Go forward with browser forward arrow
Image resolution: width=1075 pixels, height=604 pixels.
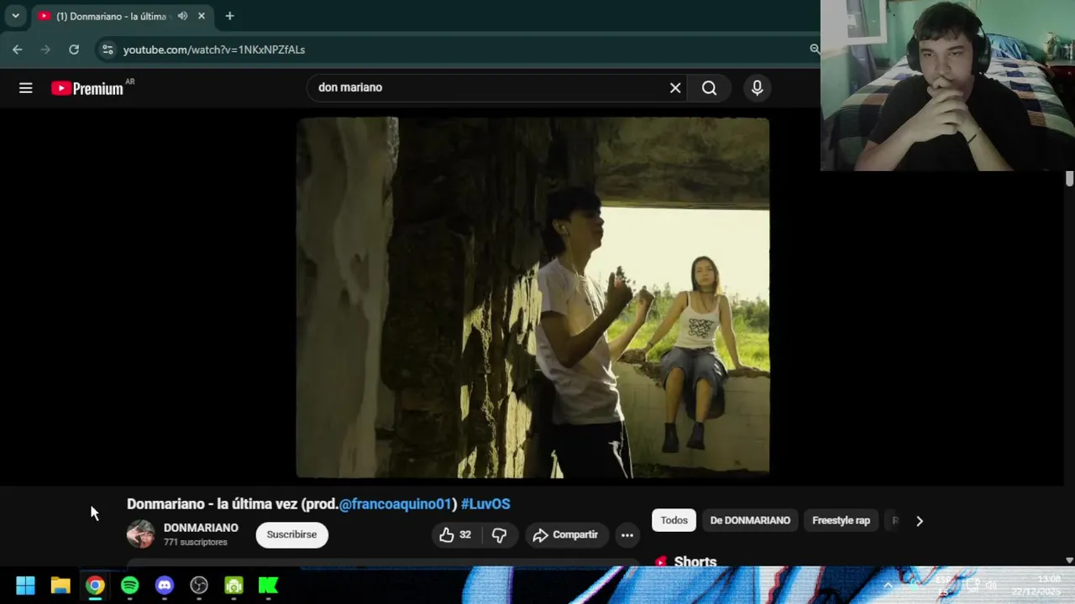point(45,49)
